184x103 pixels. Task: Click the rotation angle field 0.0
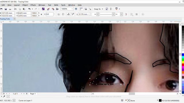[49, 14]
